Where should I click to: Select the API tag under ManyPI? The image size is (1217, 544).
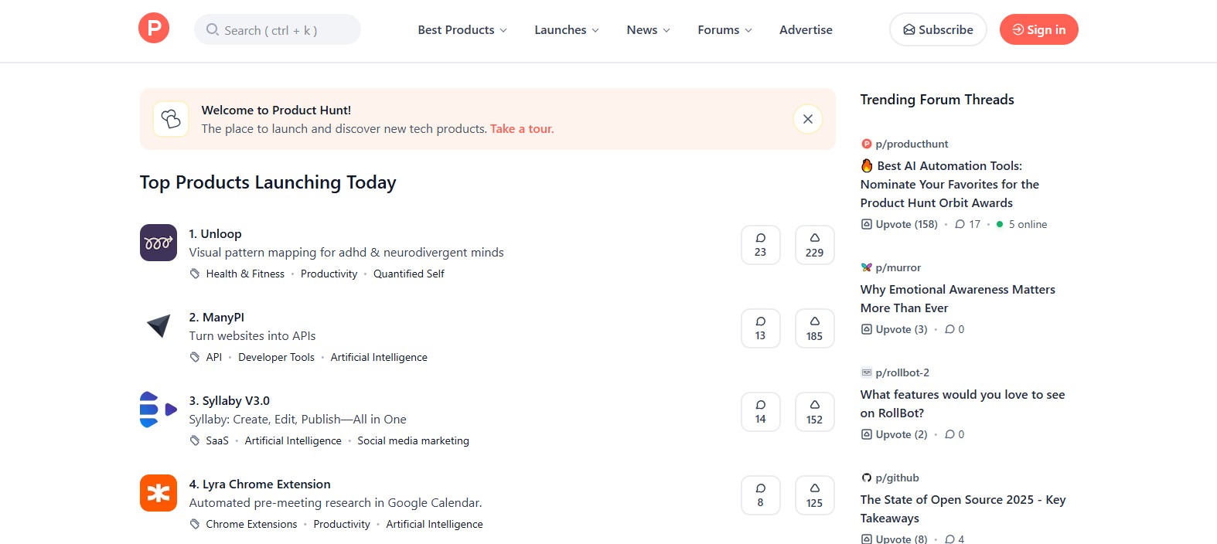point(214,357)
